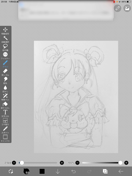Choose the Bucket fill (塗りつぶし) tool
Viewport: 132px width, 176px height.
5,105
